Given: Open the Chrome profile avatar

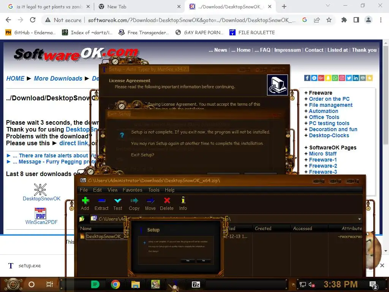Looking at the screenshot, I should pos(368,20).
